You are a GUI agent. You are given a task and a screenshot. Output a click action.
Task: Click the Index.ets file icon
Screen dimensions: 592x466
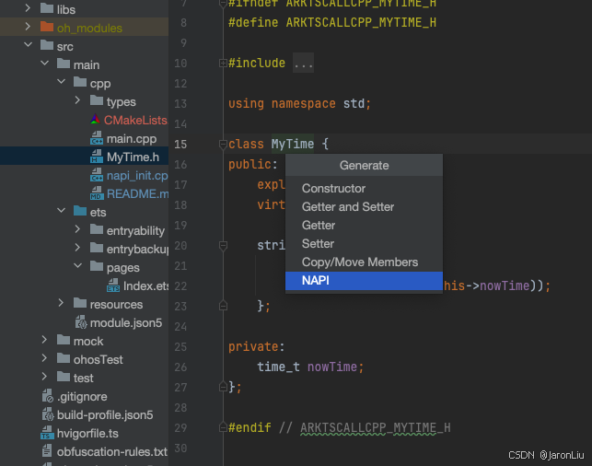point(113,285)
